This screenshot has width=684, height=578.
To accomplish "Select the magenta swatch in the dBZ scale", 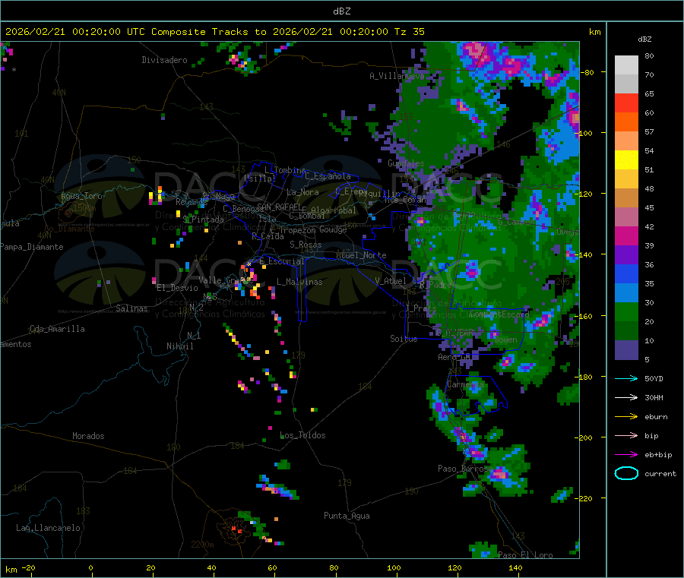I will [626, 235].
